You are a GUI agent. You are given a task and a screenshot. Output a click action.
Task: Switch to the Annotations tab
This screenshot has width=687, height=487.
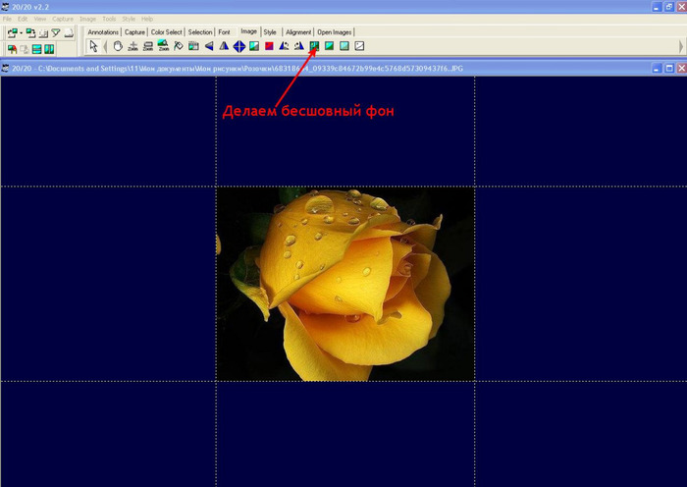103,32
